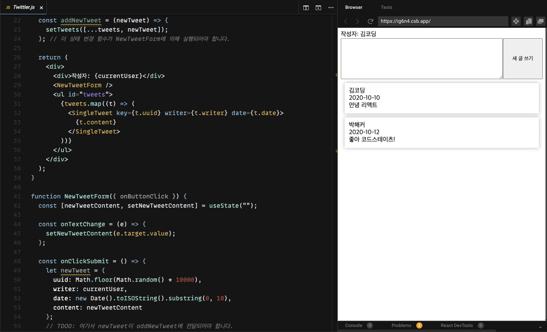Open the React DevTools panel

457,325
